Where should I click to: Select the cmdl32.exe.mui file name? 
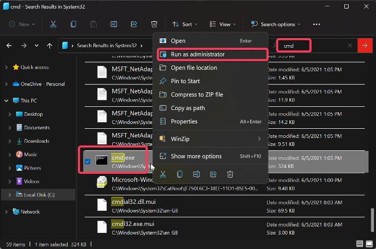[133, 224]
